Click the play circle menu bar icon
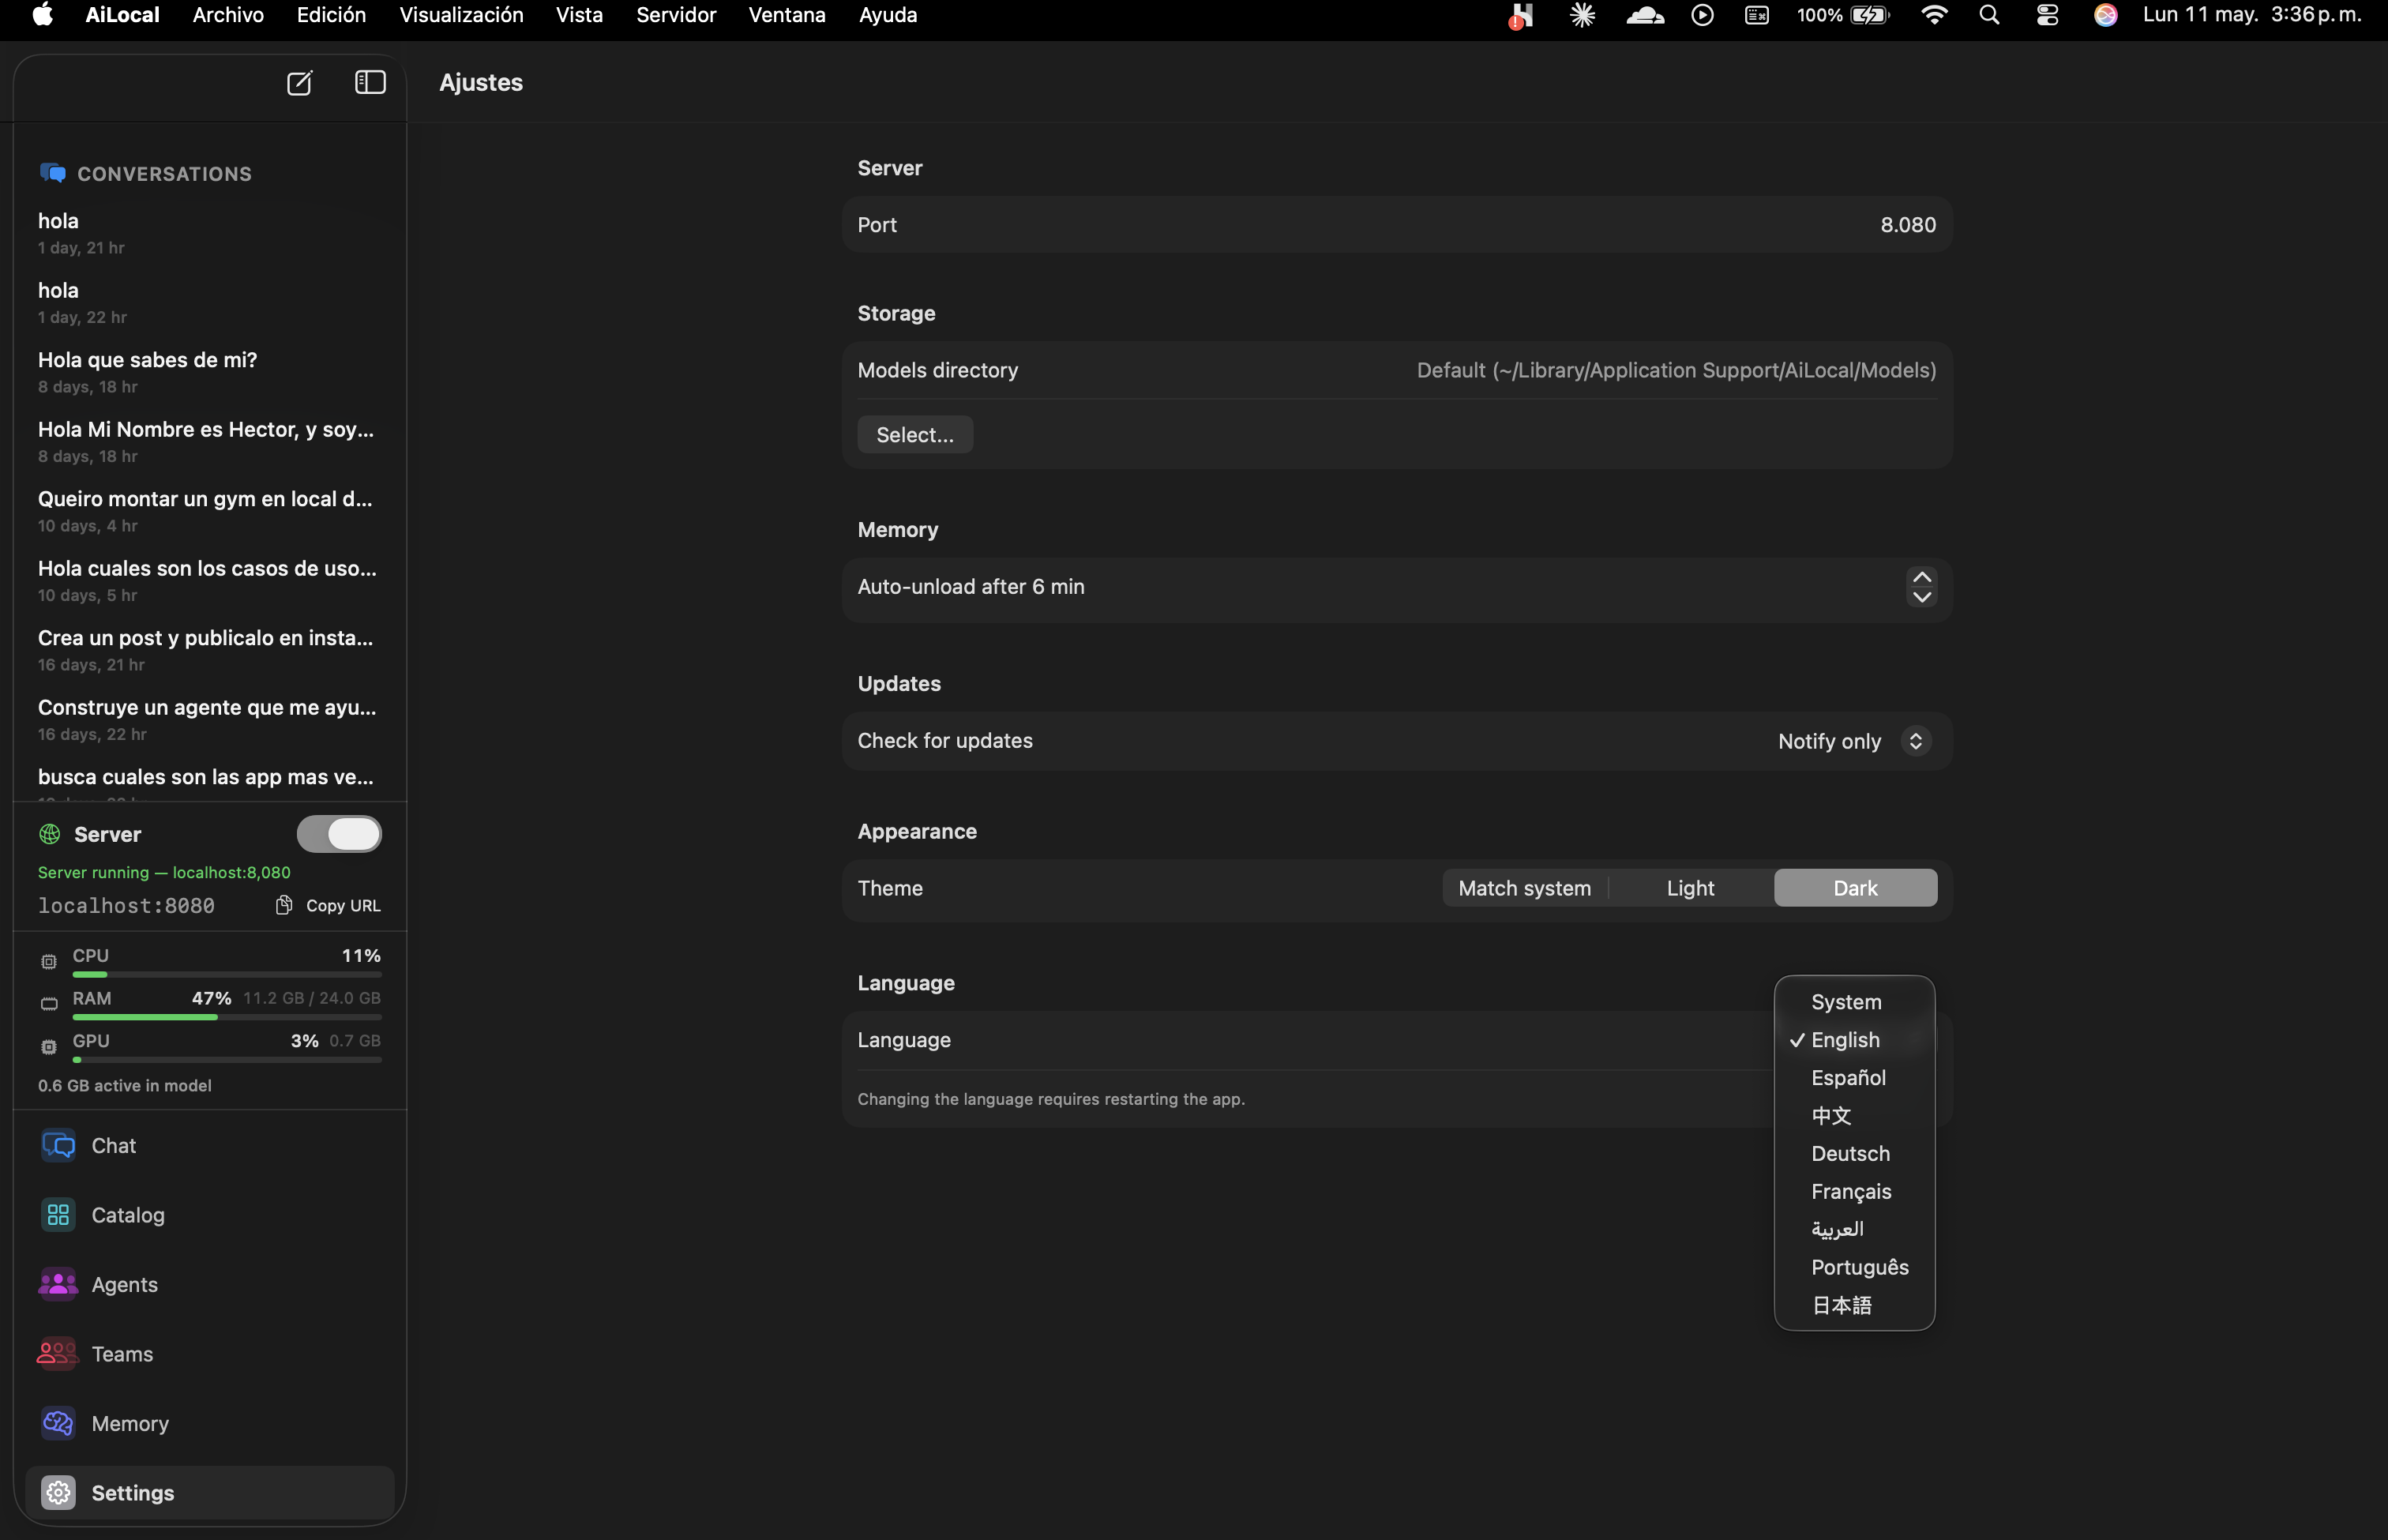 coord(1702,15)
